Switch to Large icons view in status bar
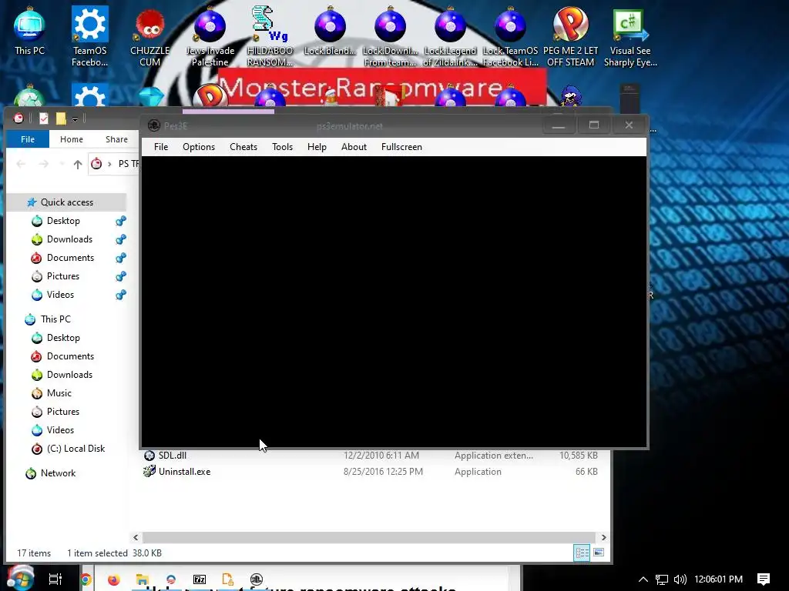Image resolution: width=789 pixels, height=591 pixels. (x=599, y=553)
